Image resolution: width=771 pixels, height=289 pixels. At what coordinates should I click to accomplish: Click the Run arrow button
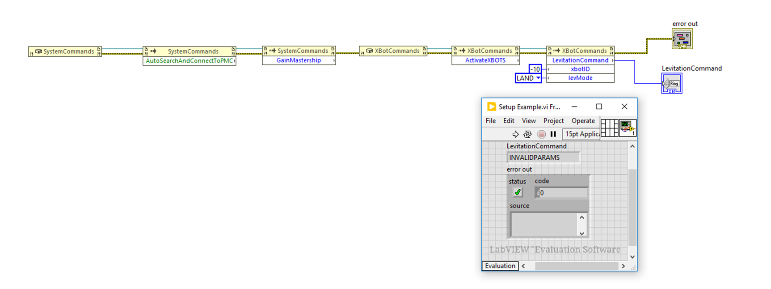pos(515,134)
